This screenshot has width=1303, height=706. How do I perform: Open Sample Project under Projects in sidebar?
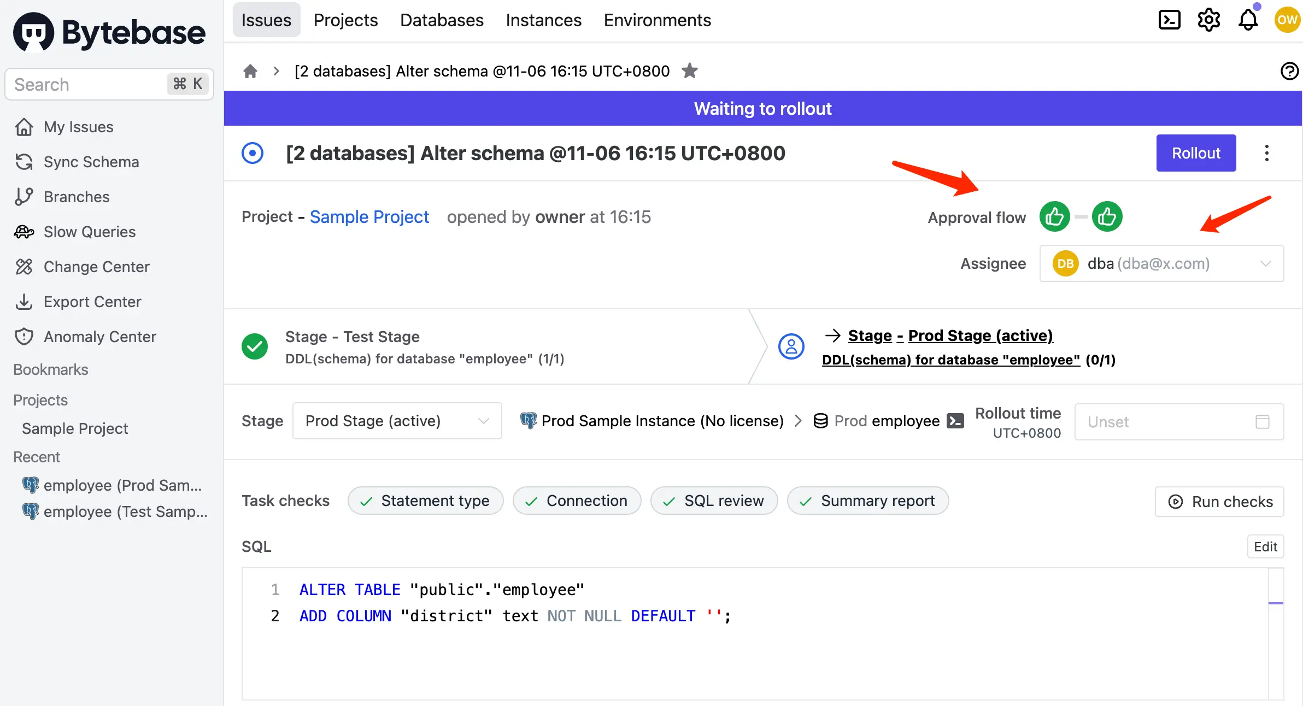pyautogui.click(x=75, y=428)
